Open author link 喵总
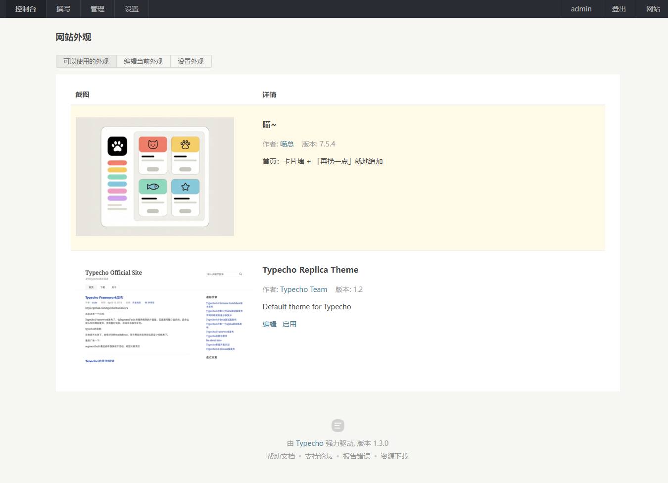Image resolution: width=668 pixels, height=483 pixels. coord(287,144)
